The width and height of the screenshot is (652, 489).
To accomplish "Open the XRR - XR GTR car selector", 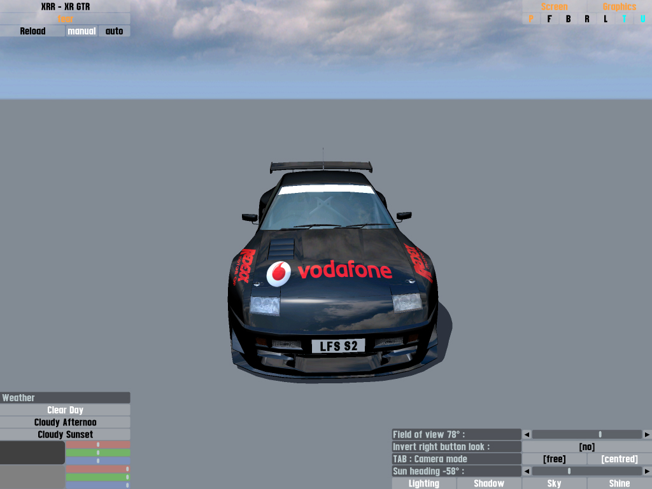I will point(66,6).
